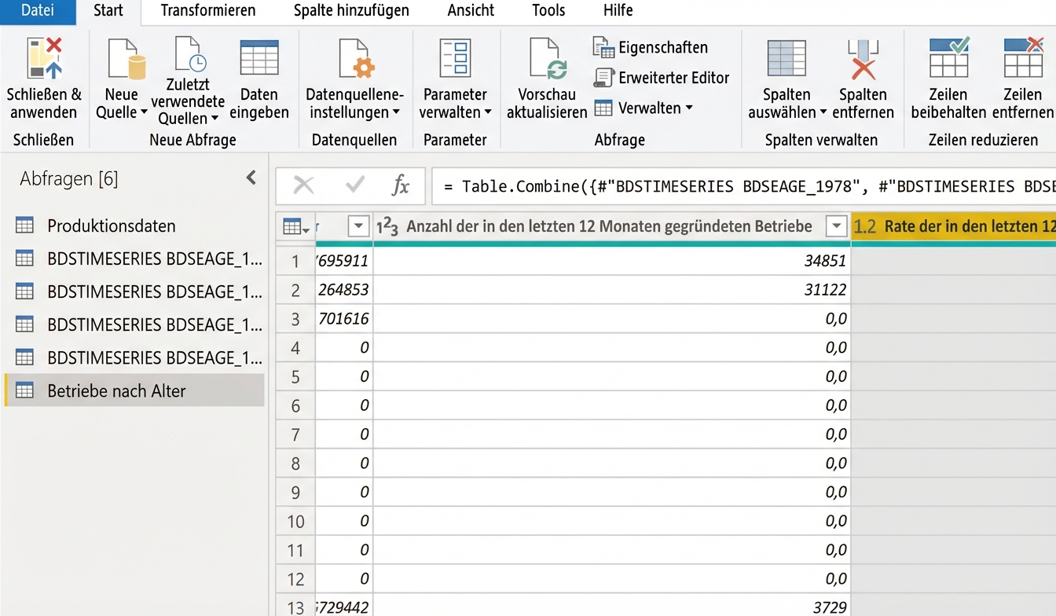Open the Ansicht ribbon tab
Image resolution: width=1056 pixels, height=616 pixels.
coord(470,10)
